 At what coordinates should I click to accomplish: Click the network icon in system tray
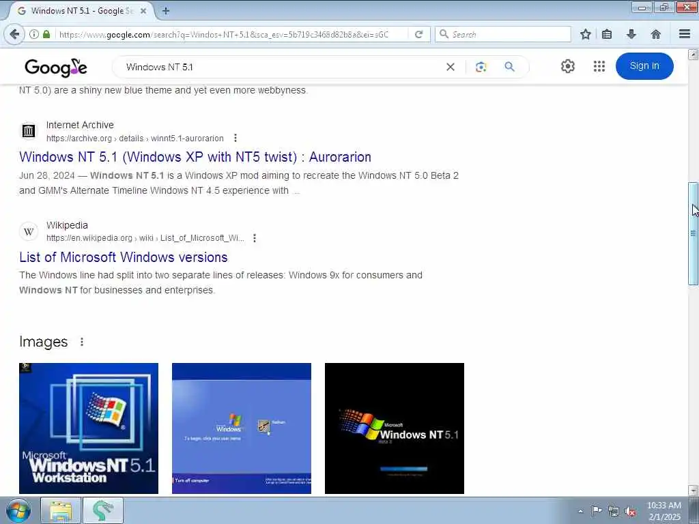point(614,511)
